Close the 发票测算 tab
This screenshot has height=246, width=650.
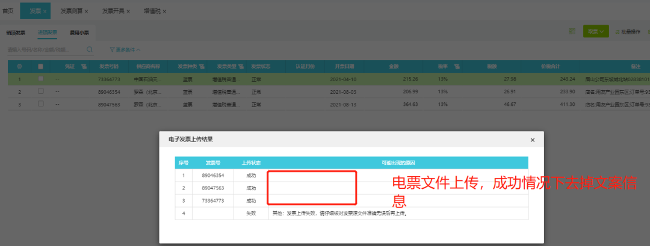[x=86, y=11]
